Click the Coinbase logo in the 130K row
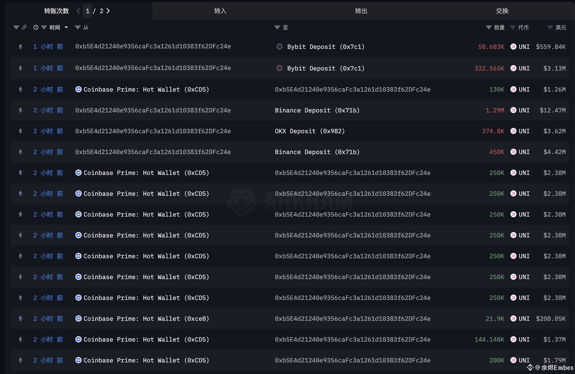The image size is (575, 374). [79, 89]
